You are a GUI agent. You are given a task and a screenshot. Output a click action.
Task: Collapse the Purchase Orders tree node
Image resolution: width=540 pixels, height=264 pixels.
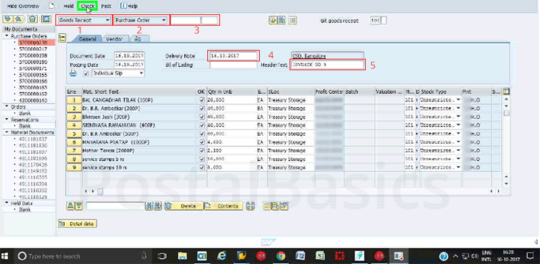click(7, 36)
